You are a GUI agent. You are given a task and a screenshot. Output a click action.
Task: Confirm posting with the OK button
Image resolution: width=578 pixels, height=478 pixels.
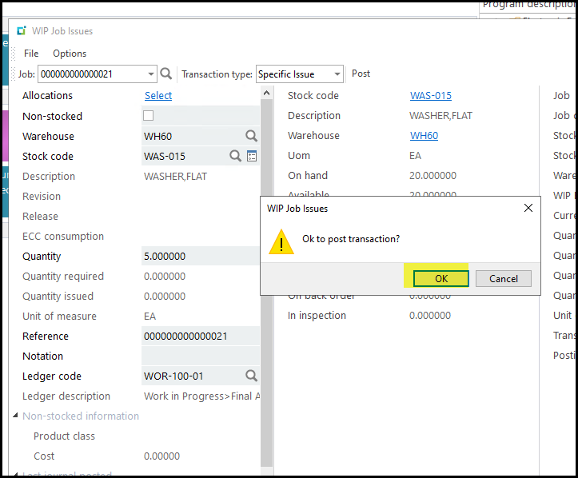[x=440, y=278]
